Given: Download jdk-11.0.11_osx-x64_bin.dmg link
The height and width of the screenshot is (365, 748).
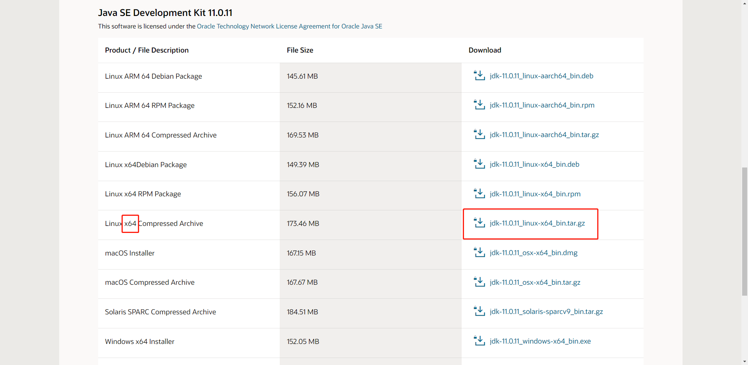Looking at the screenshot, I should [533, 253].
